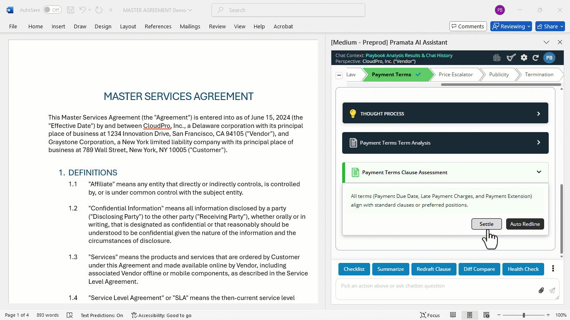Open the Reviewing mode dropdown

(511, 26)
